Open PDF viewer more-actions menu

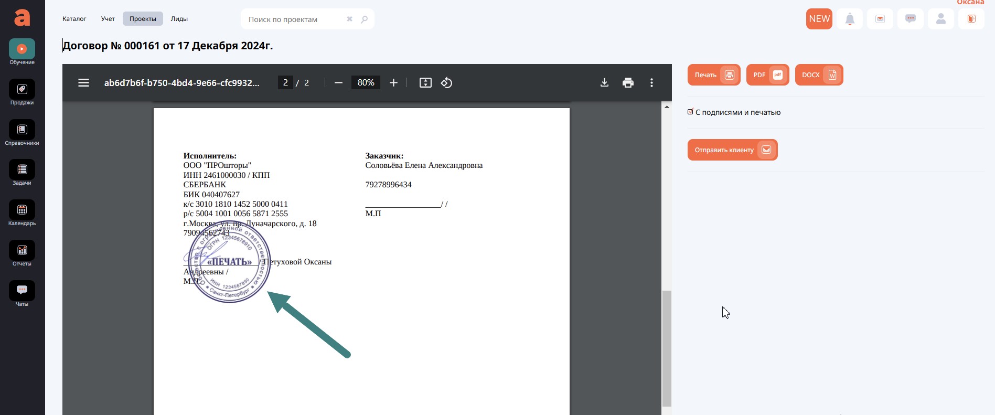point(651,83)
